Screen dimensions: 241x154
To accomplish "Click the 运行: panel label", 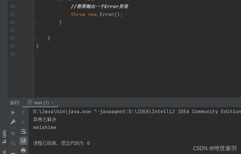I will click(x=15, y=103).
